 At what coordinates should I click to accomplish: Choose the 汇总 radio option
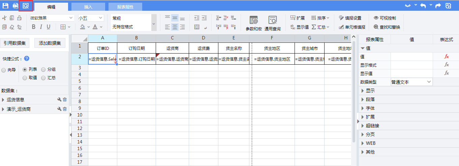(x=43, y=78)
